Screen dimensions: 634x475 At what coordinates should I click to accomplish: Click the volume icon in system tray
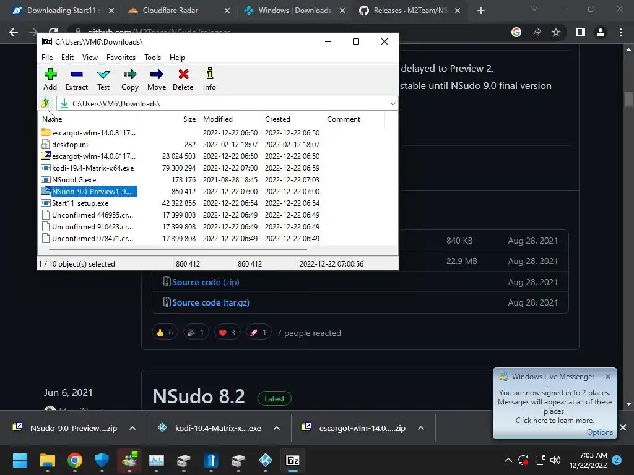coord(555,460)
